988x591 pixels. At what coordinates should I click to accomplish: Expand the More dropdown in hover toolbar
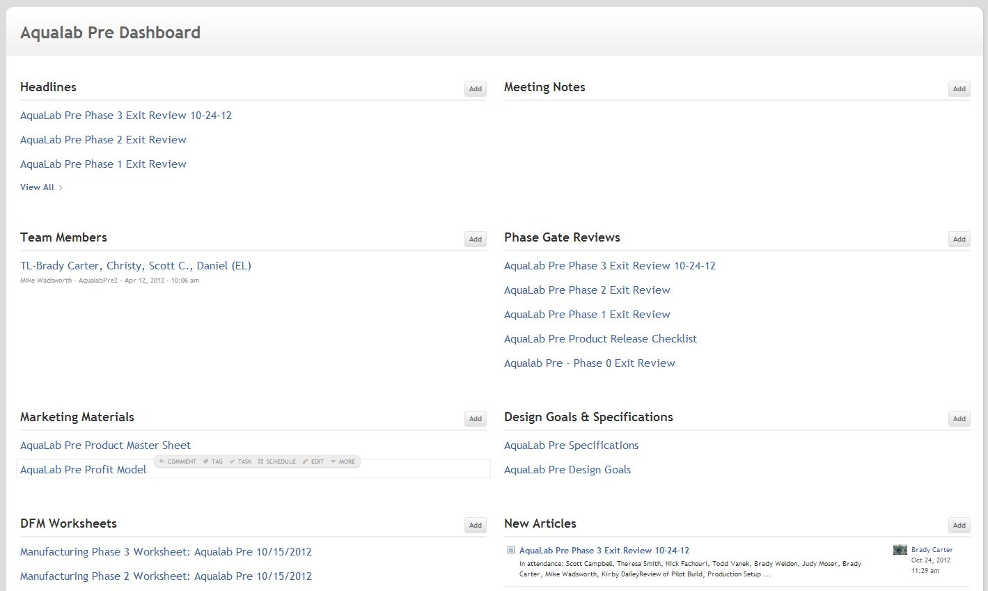point(343,462)
